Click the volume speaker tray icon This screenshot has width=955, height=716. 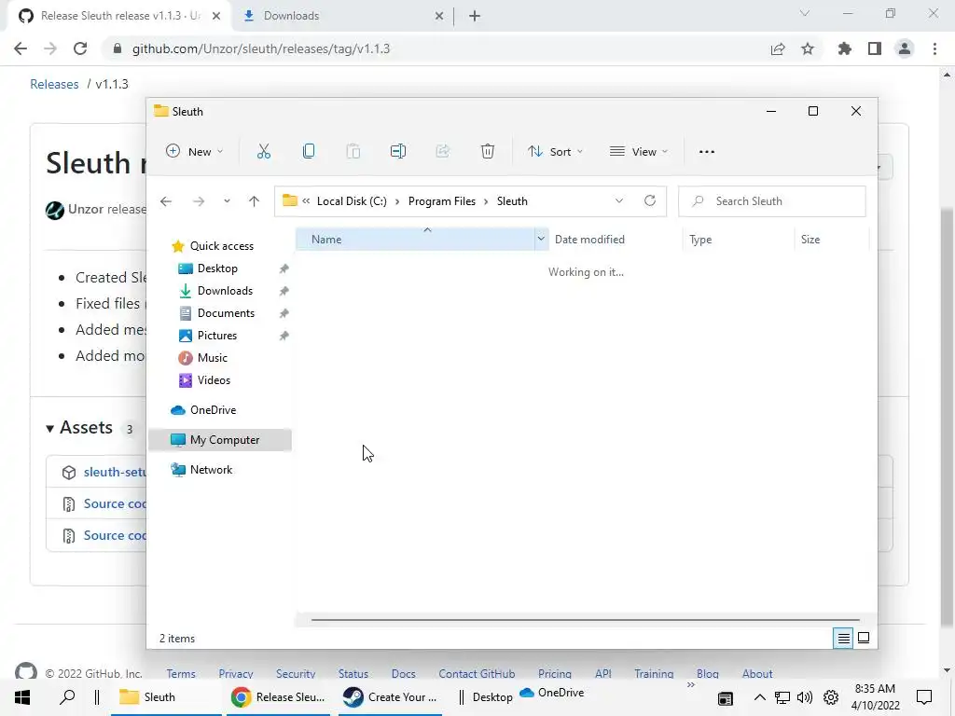pos(805,697)
